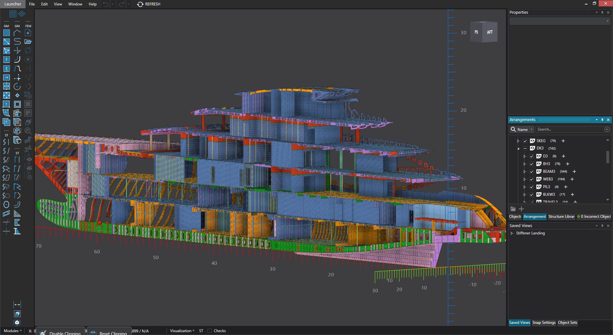The width and height of the screenshot is (613, 335).
Task: Click the folder icon below the arrangements tree
Action: coord(513,209)
